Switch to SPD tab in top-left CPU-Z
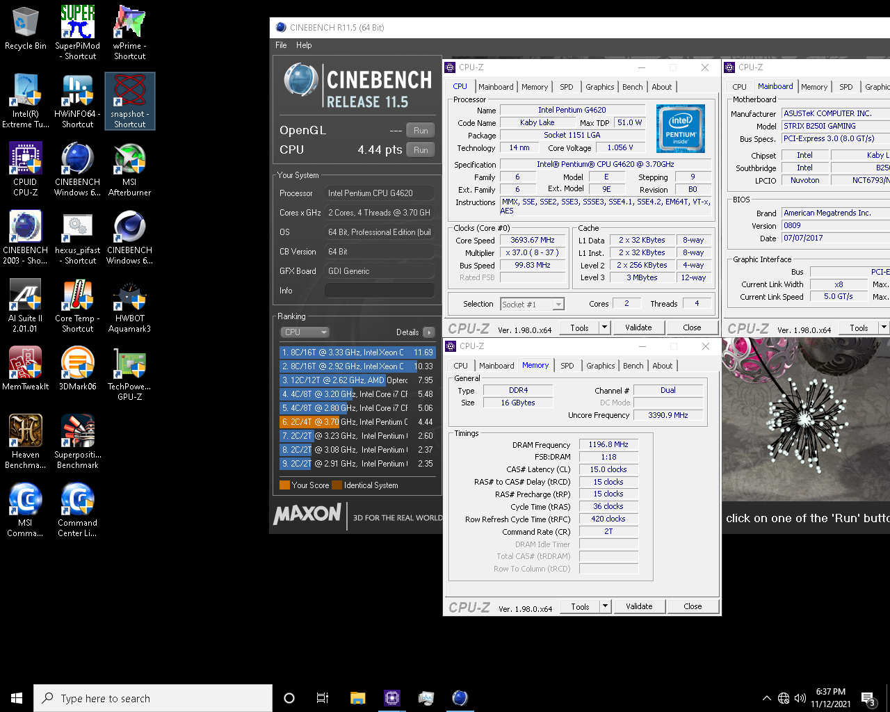Image resolution: width=890 pixels, height=712 pixels. click(x=567, y=87)
